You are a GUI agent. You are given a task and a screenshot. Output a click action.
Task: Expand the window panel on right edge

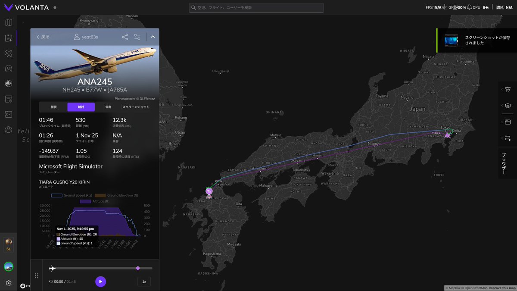coord(508,122)
